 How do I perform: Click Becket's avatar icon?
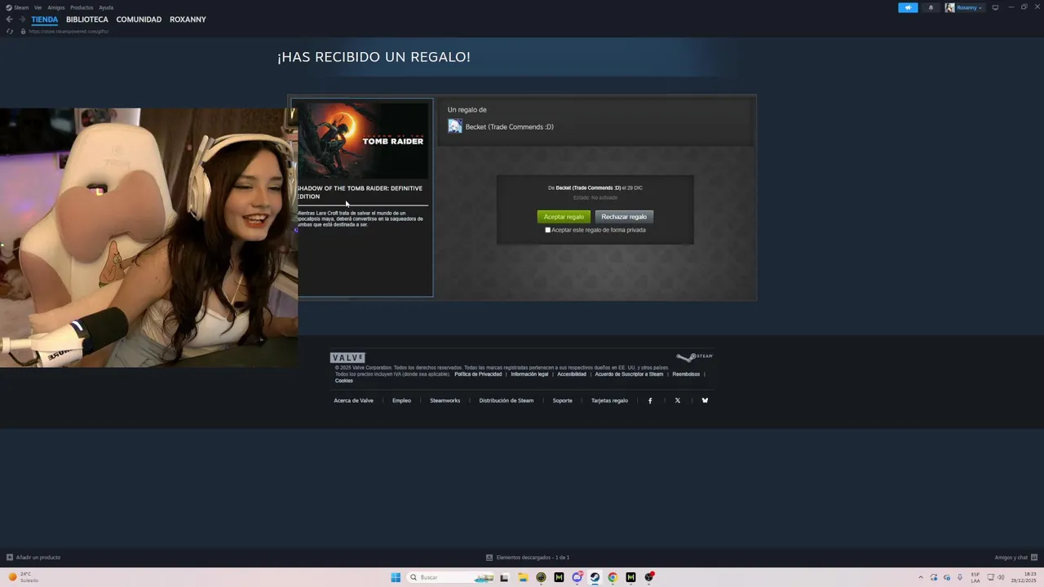click(455, 126)
